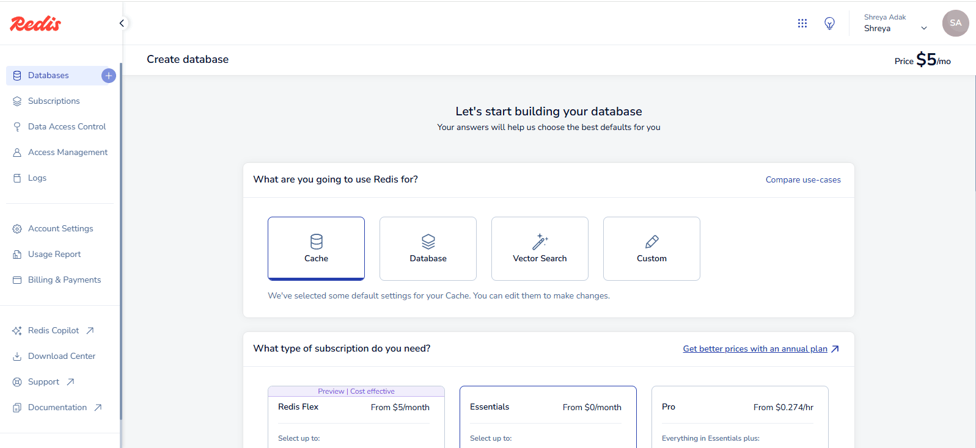Click the Logs icon in sidebar
The image size is (976, 448).
click(17, 178)
